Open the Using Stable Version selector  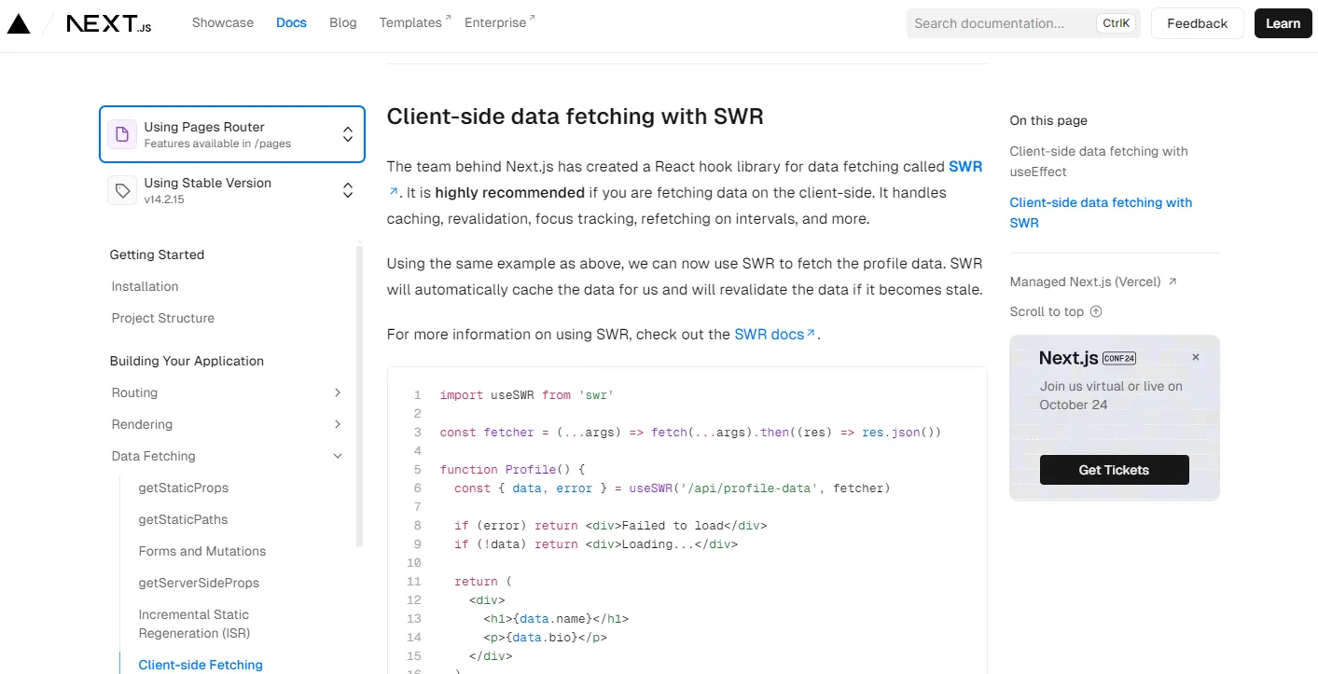click(231, 190)
